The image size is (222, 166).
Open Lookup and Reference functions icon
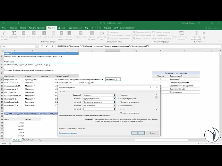point(69,33)
